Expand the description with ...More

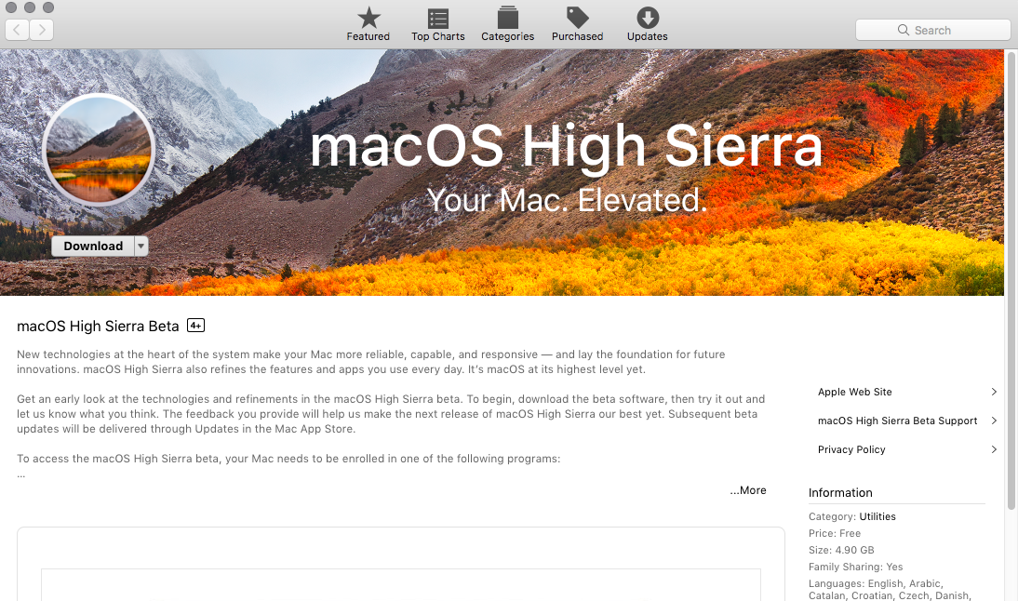[748, 490]
